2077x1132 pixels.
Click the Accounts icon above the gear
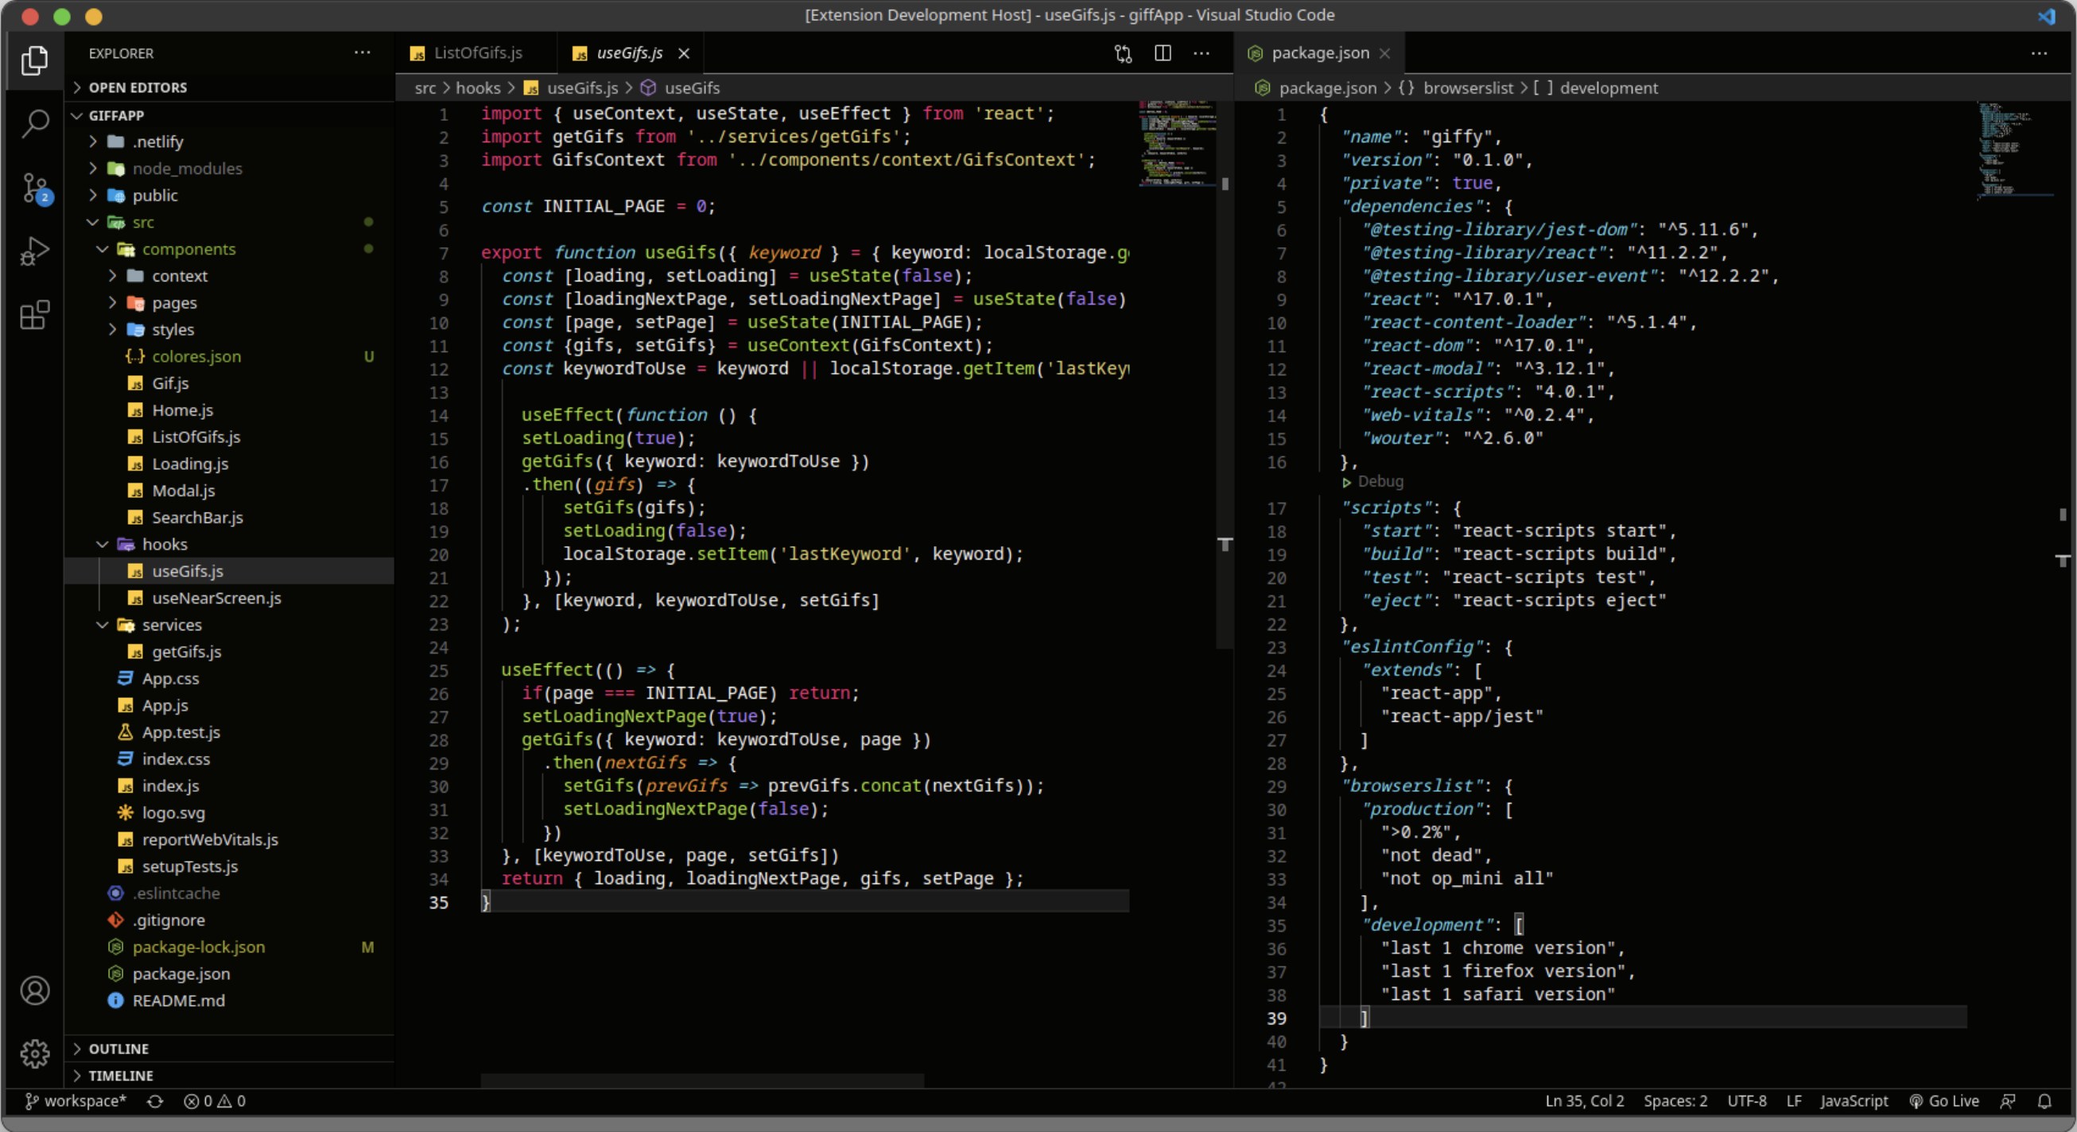[x=36, y=990]
